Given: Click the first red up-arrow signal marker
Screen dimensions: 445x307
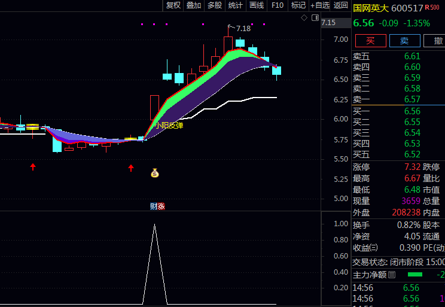Looking at the screenshot, I should [33, 167].
